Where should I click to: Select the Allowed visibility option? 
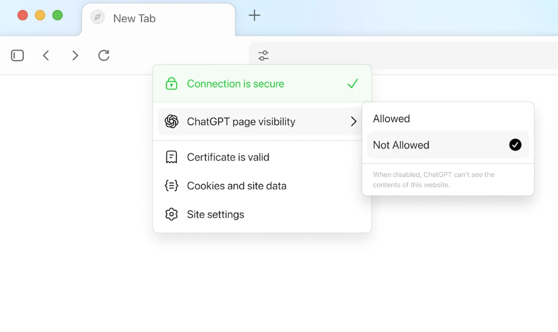point(391,119)
